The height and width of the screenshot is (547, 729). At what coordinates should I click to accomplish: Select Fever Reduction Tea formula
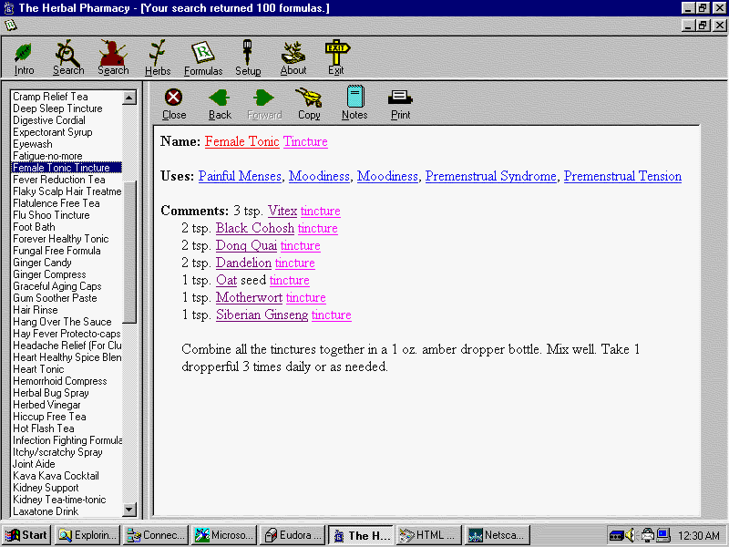67,180
